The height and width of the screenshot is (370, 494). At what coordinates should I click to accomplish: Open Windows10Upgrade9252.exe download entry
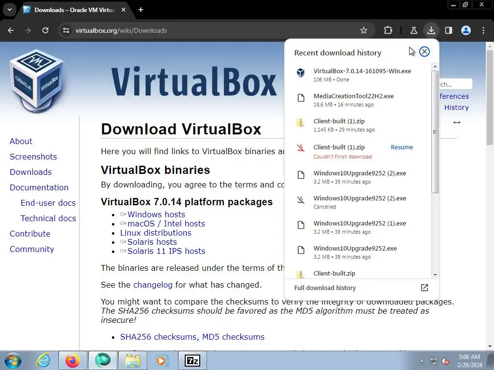[357, 252]
